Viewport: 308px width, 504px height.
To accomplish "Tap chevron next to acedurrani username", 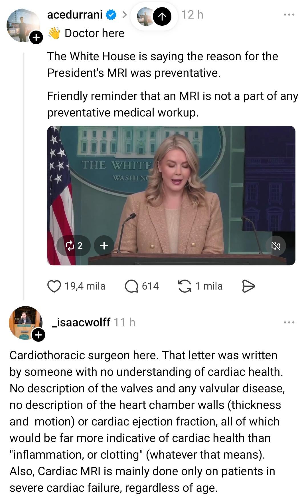I will [124, 15].
